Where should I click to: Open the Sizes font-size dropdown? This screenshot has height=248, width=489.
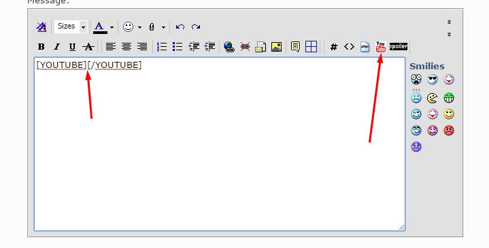(x=71, y=26)
